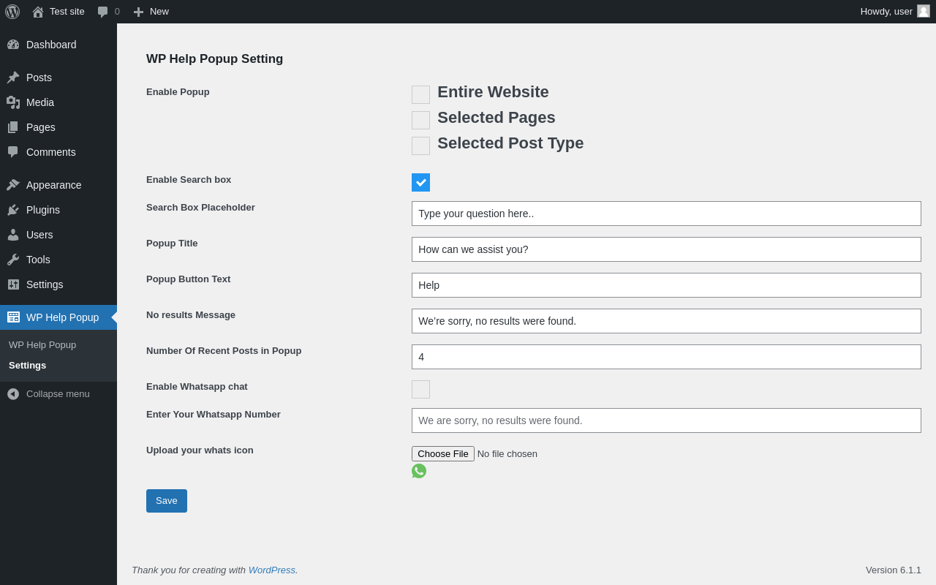Viewport: 936px width, 585px height.
Task: Click the green WhatsApp icon preview
Action: tap(419, 471)
